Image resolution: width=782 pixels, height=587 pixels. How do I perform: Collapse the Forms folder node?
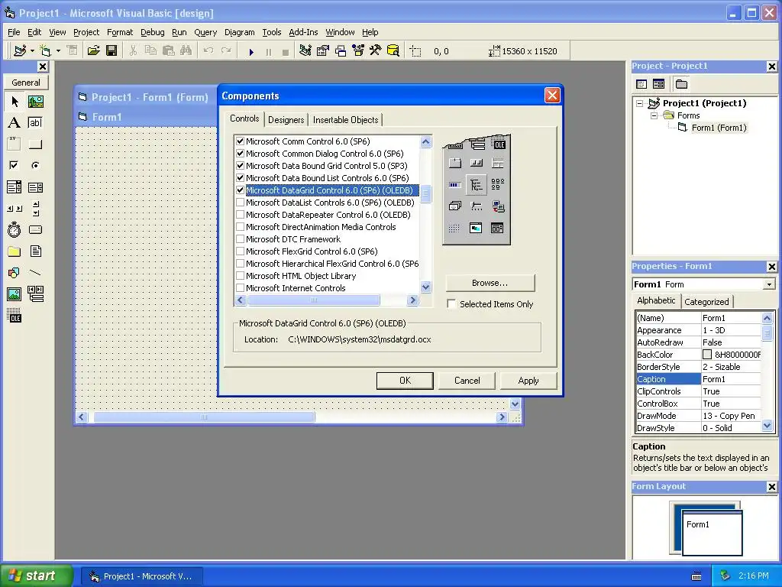pos(654,115)
